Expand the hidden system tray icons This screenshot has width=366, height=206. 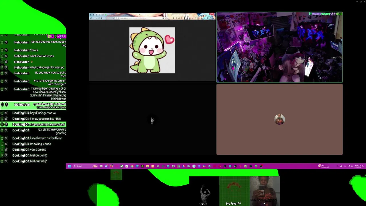coord(337,166)
